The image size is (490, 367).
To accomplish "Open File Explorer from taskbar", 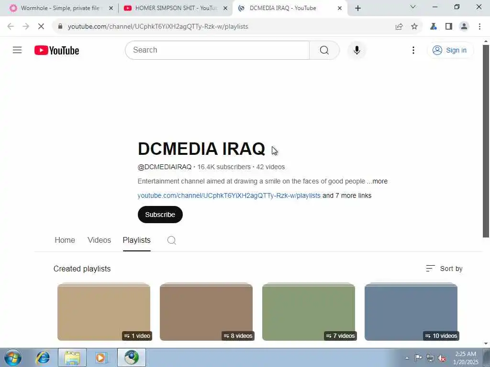I will click(72, 357).
